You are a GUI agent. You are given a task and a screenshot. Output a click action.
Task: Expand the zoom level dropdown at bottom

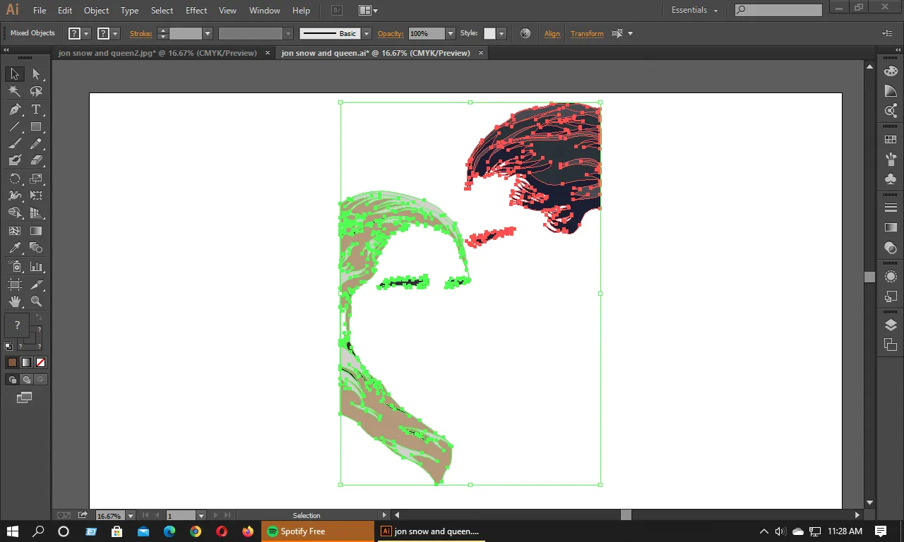pos(130,516)
